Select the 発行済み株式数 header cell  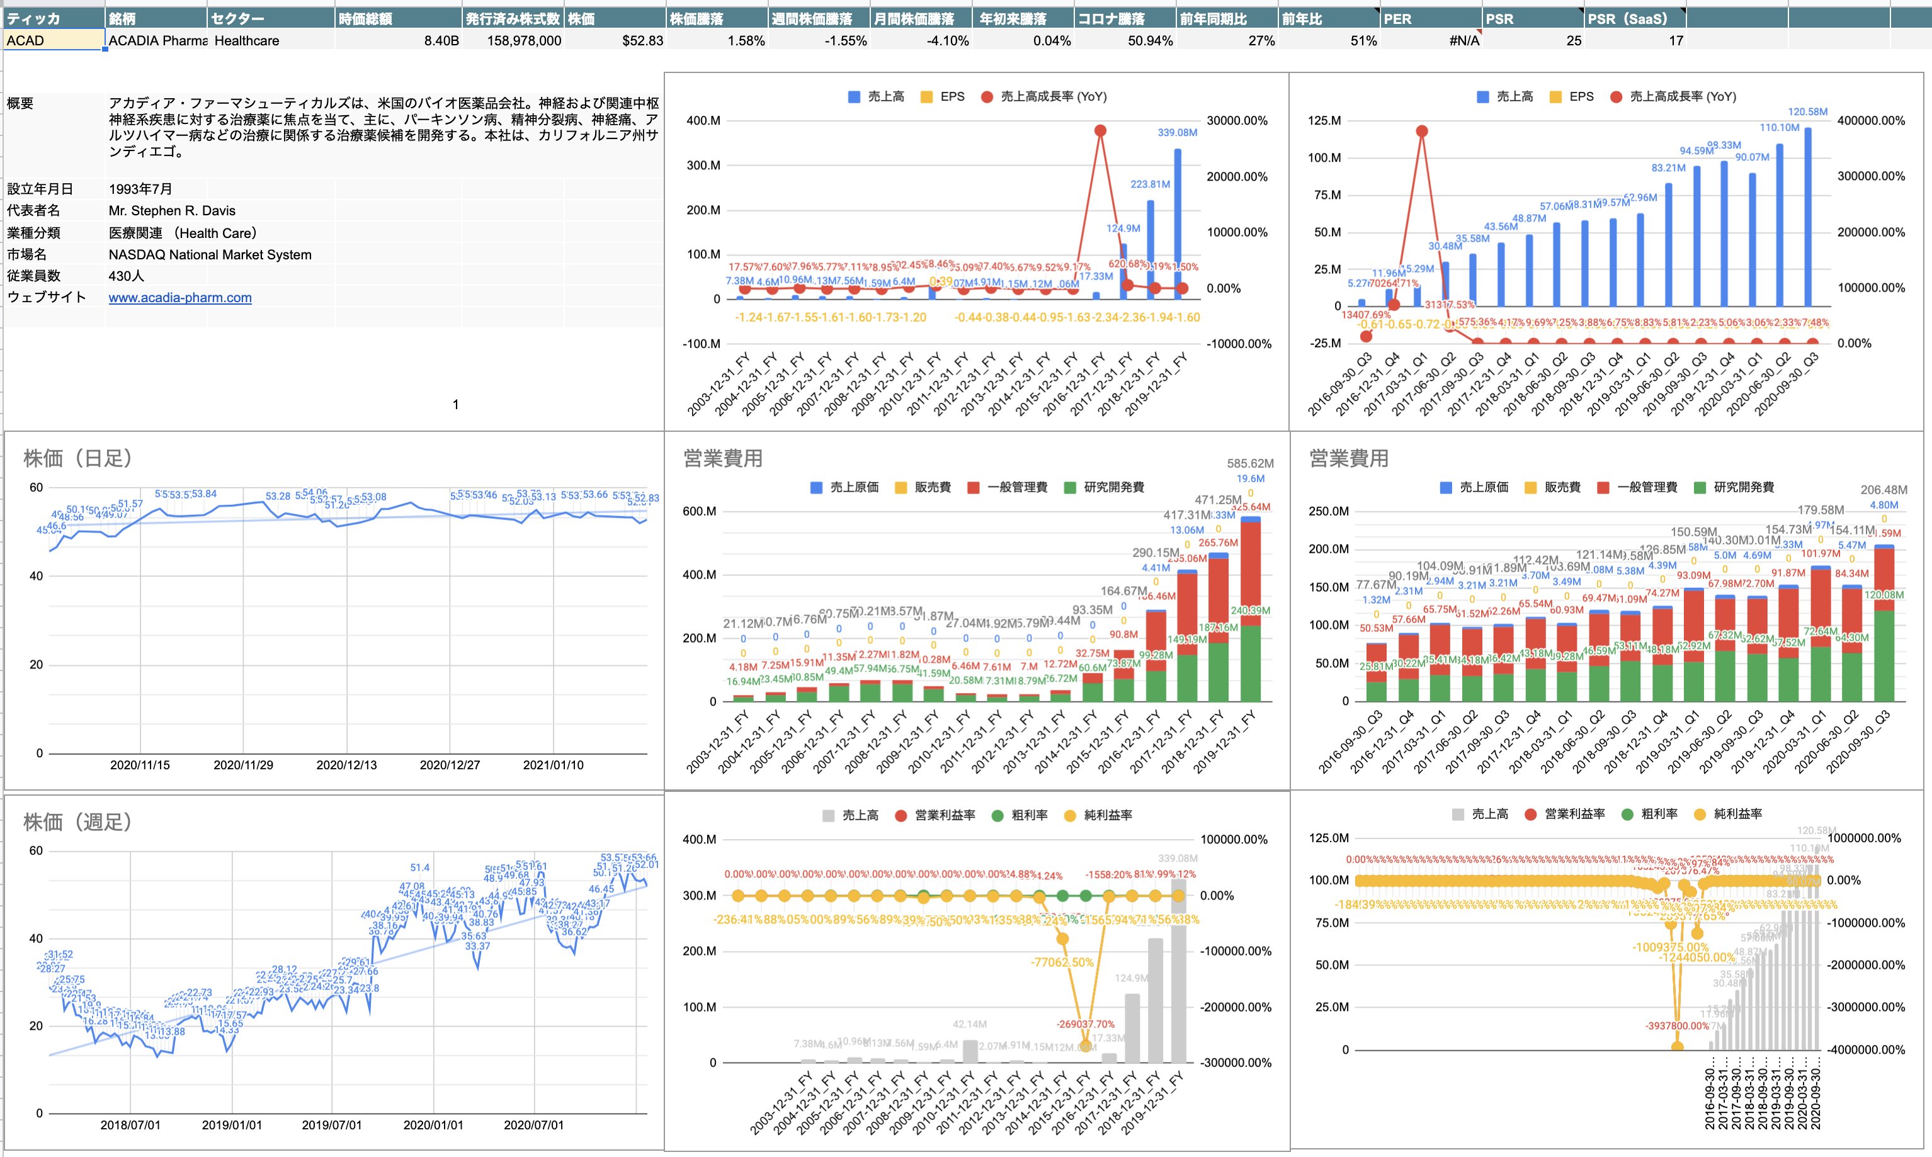[x=513, y=19]
